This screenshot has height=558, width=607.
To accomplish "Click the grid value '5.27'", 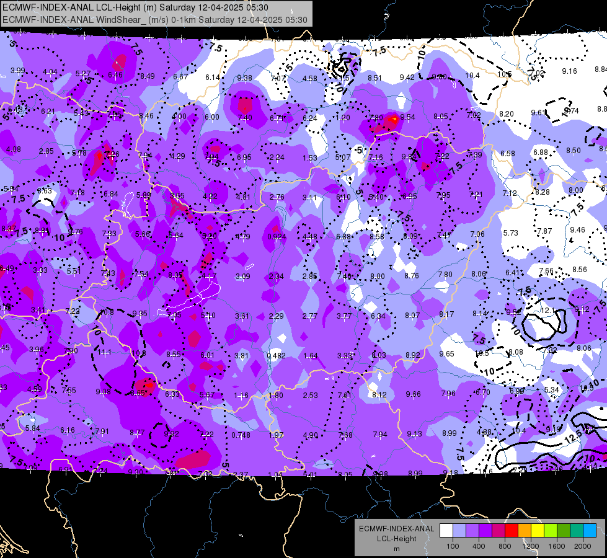I will pos(83,73).
